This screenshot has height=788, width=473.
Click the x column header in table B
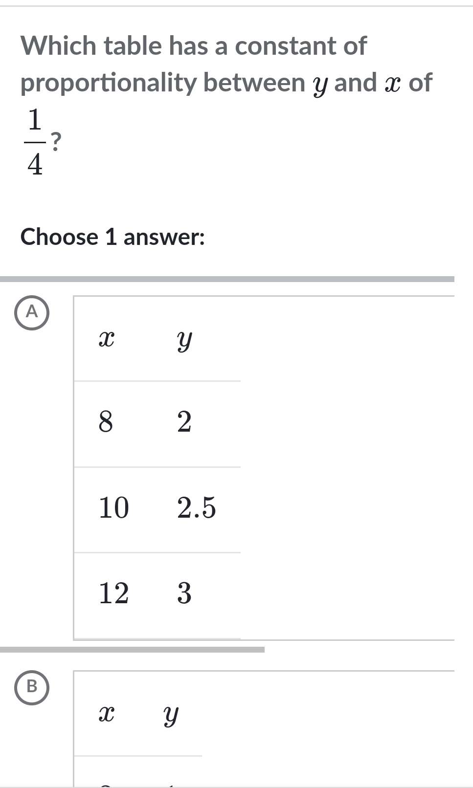coord(107,714)
